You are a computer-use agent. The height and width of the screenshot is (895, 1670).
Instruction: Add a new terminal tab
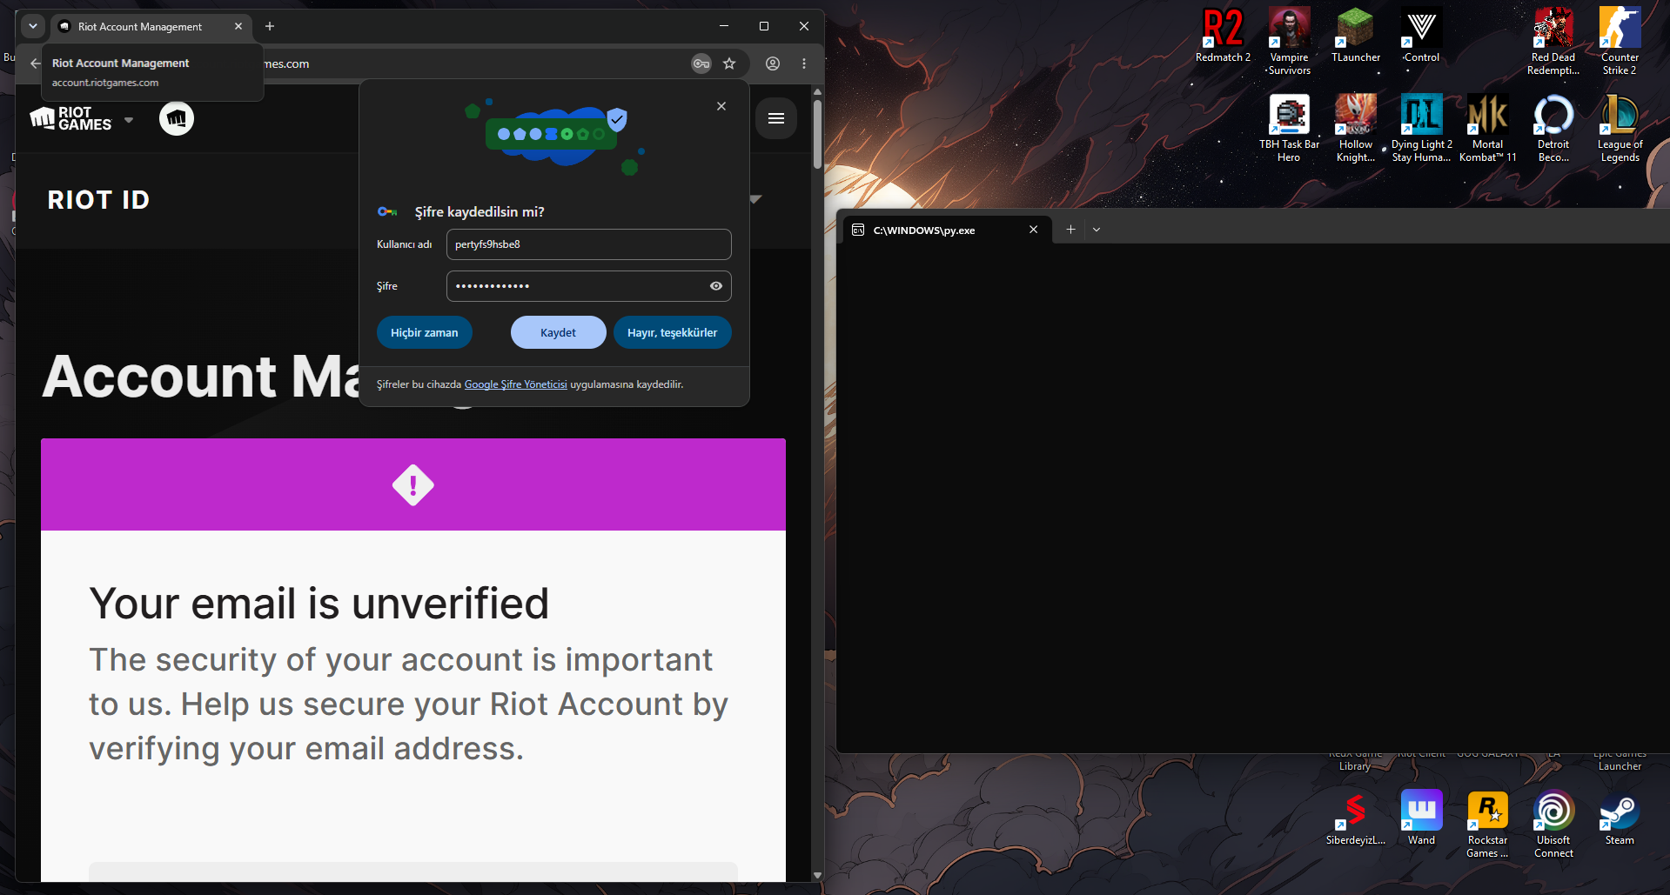click(x=1070, y=230)
